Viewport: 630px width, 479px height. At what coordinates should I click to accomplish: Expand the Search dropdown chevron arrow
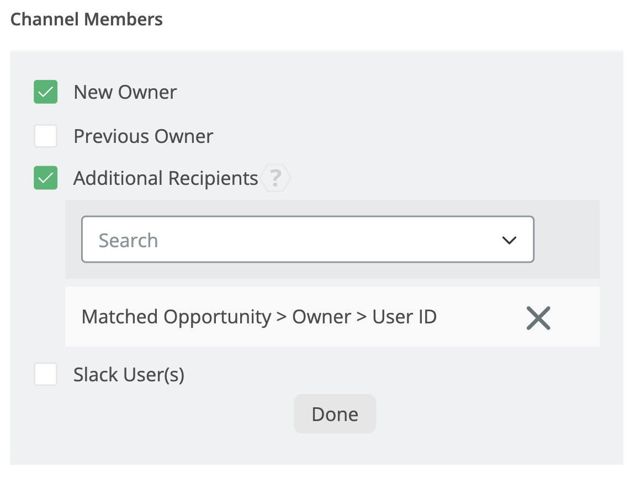(x=509, y=240)
